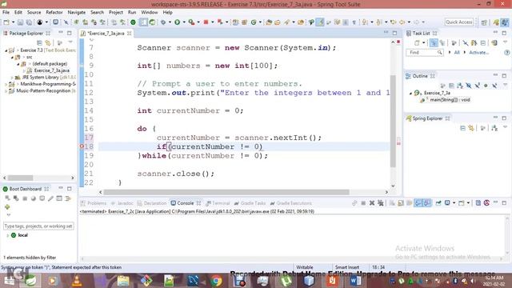The width and height of the screenshot is (512, 288).
Task: Click the Save toolbar icon
Action: [20, 22]
